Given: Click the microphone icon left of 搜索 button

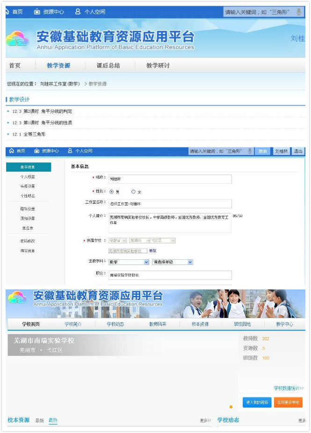Looking at the screenshot, I should click(x=250, y=151).
